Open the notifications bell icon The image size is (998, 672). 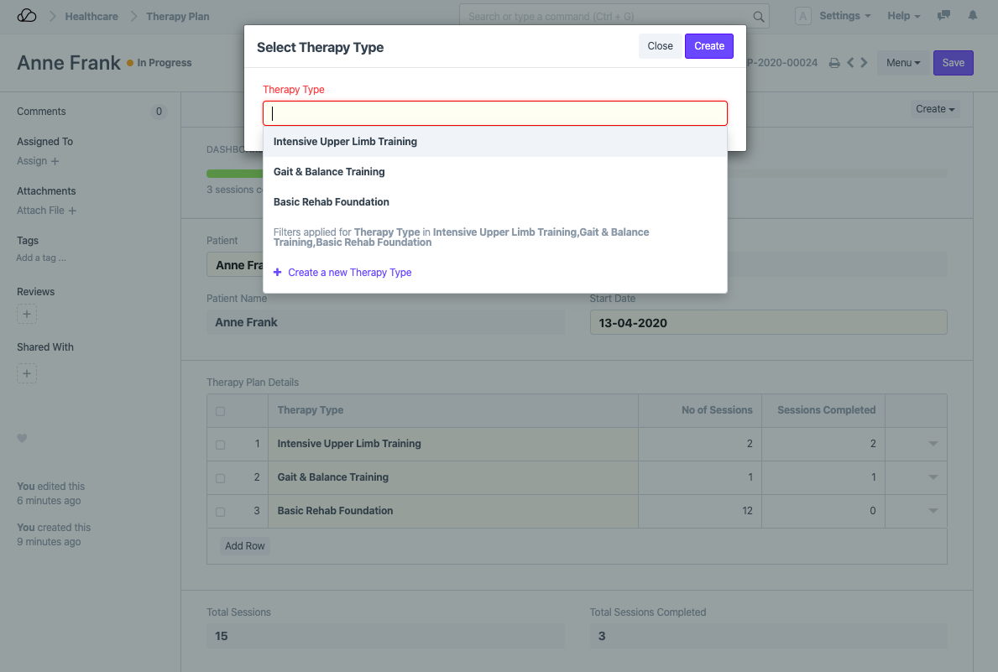click(x=973, y=16)
